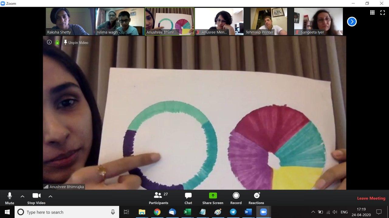This screenshot has height=218, width=389.
Task: Click the green encryption lock icon
Action: pyautogui.click(x=57, y=43)
